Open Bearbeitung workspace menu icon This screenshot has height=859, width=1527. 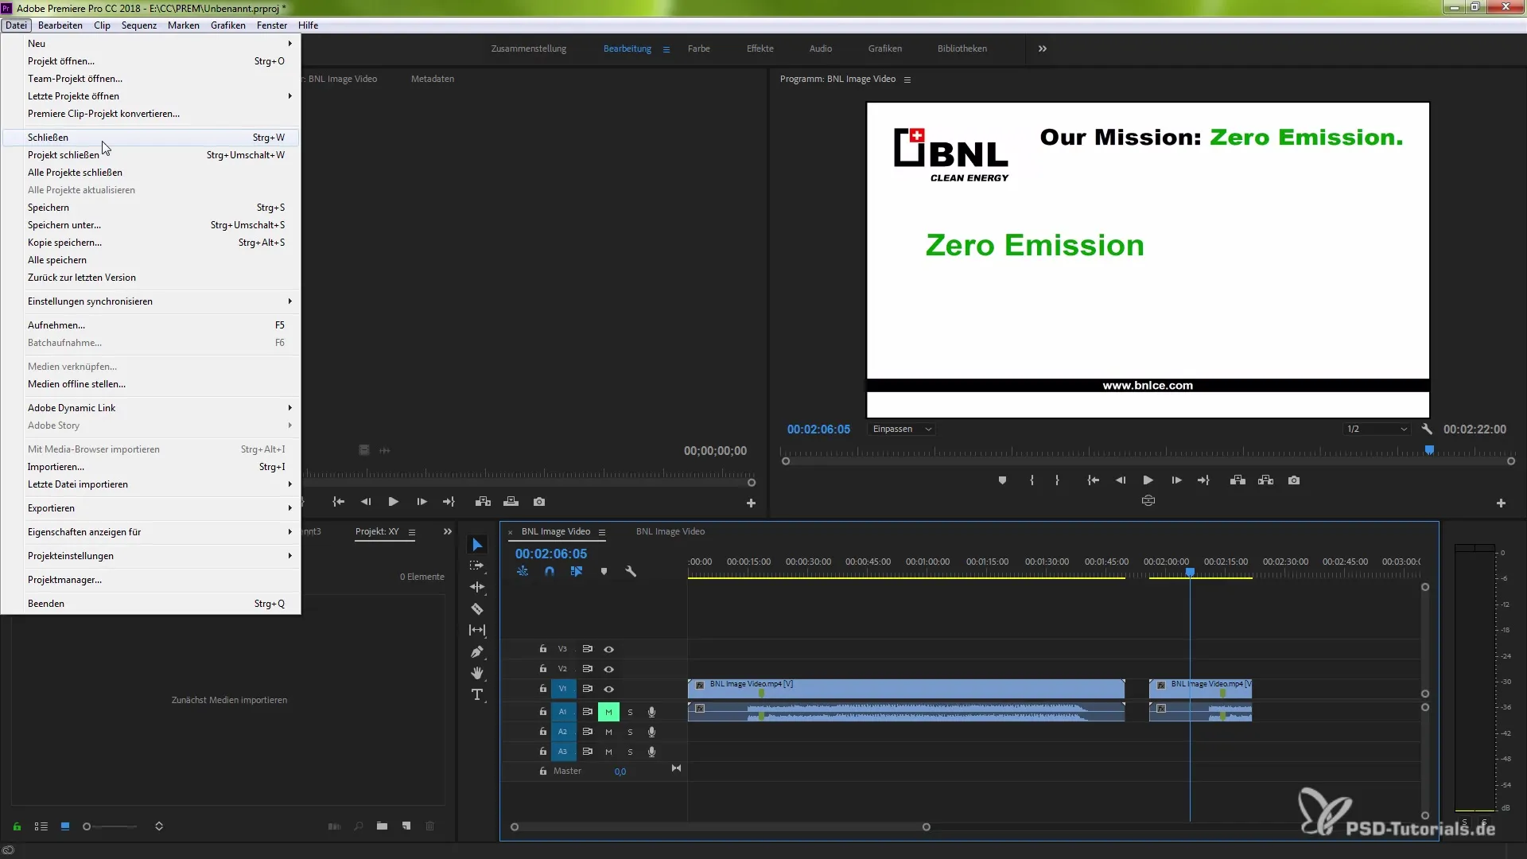pyautogui.click(x=666, y=49)
